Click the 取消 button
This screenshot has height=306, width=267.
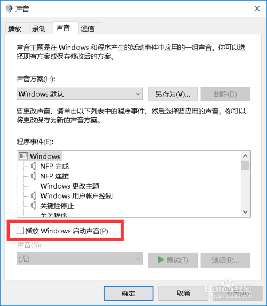(x=183, y=293)
